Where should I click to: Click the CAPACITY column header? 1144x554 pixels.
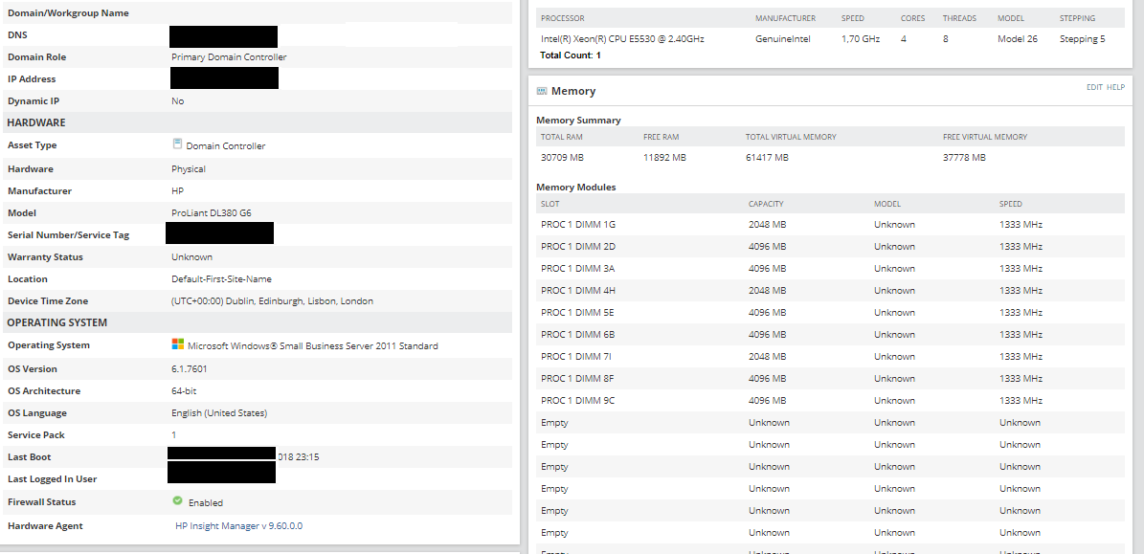[766, 204]
